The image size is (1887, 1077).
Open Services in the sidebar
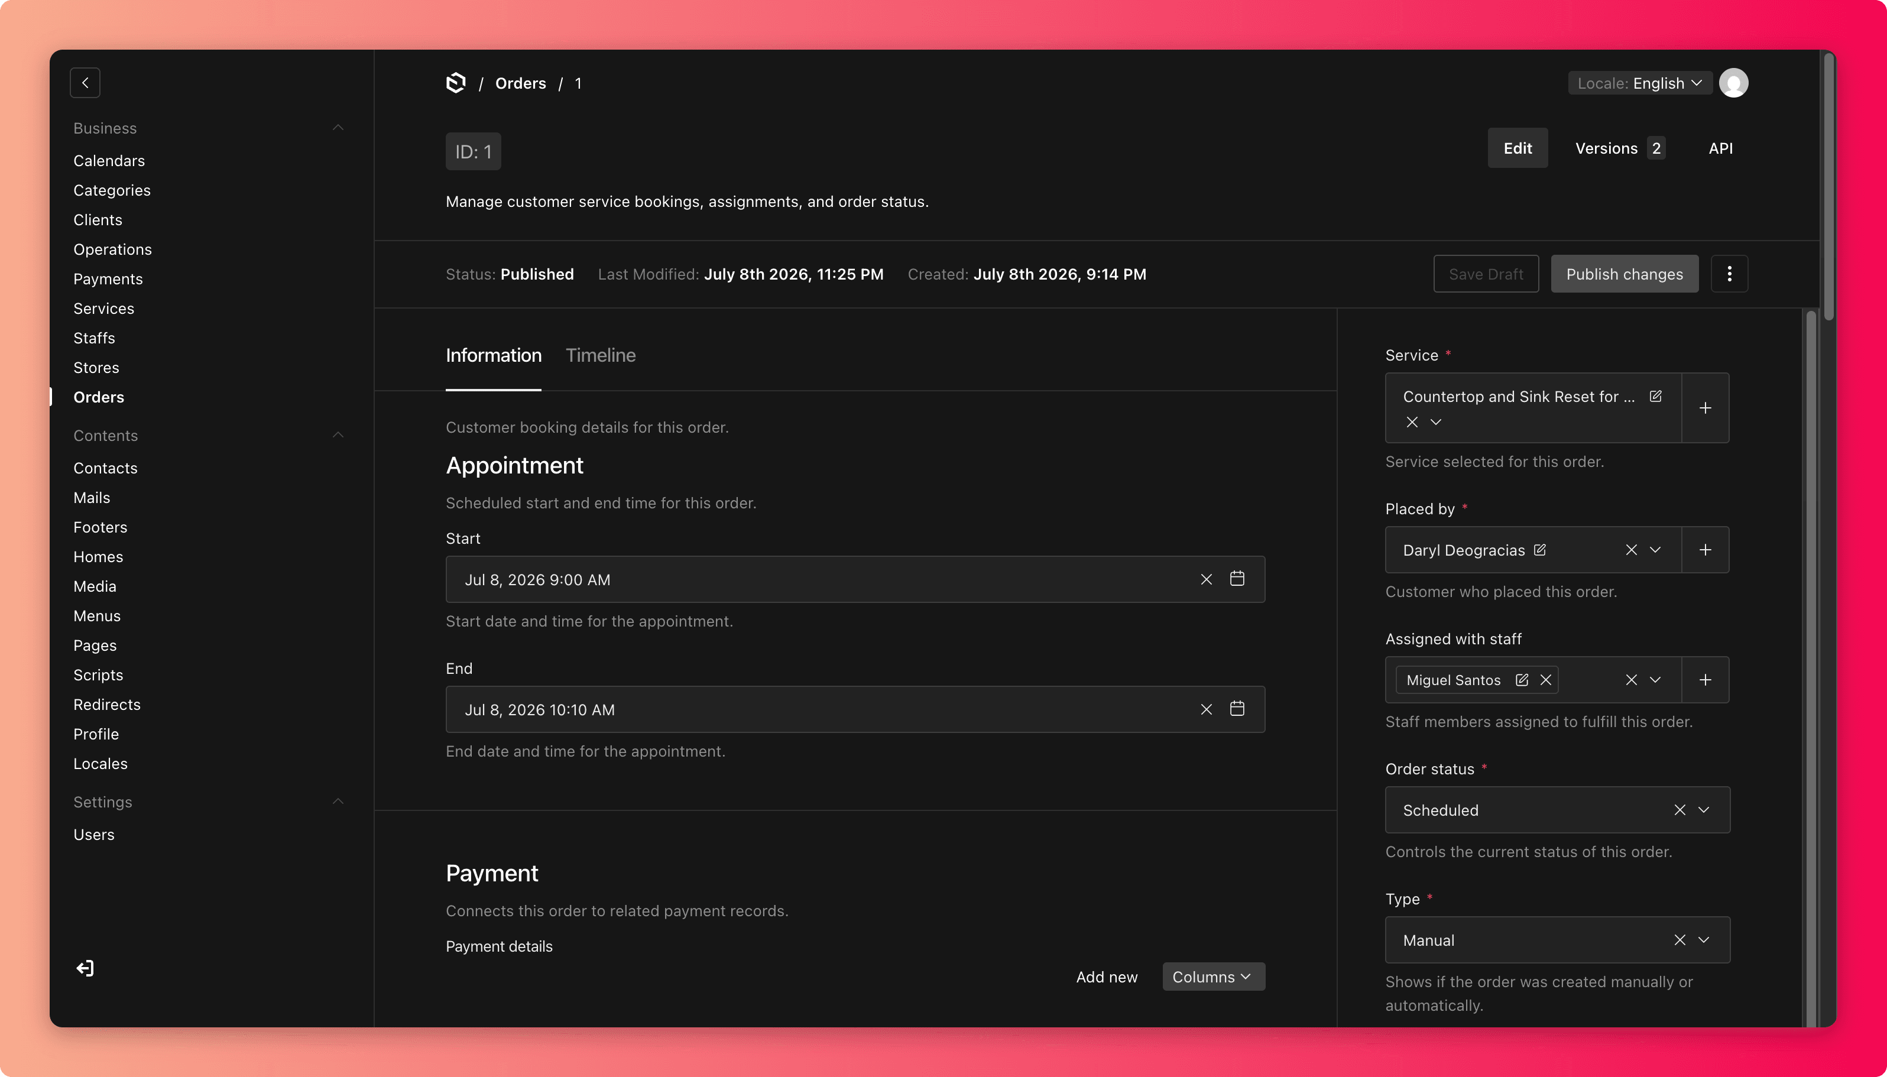(x=103, y=309)
